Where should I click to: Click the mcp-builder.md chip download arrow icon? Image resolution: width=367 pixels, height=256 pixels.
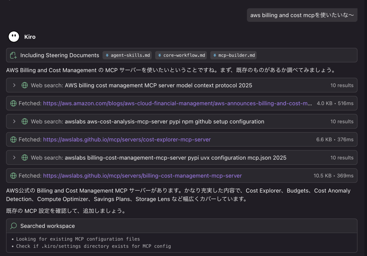[x=215, y=55]
